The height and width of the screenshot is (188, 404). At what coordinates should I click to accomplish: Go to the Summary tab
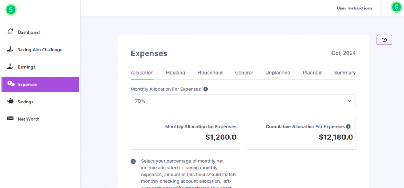(345, 73)
